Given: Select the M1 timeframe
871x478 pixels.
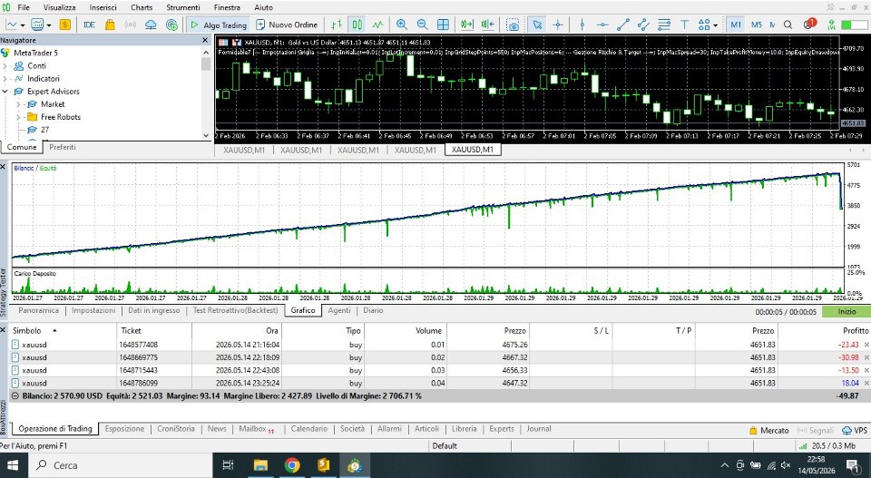Looking at the screenshot, I should tap(736, 24).
